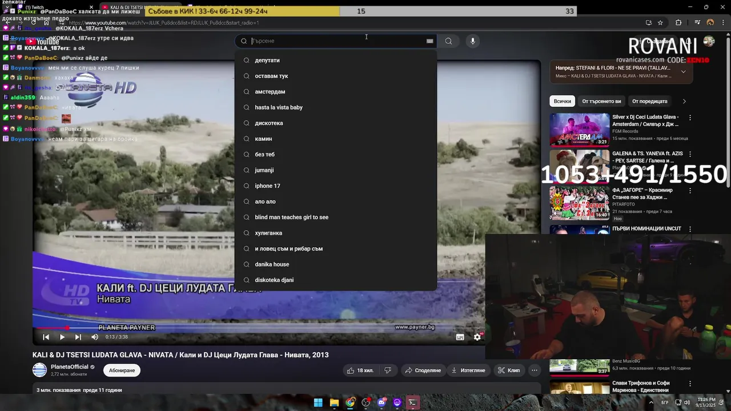The image size is (731, 411).
Task: Click the YouTube logo
Action: click(x=42, y=42)
